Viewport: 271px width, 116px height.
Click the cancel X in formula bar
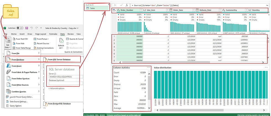[115, 5]
